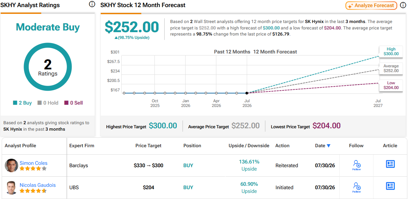
Task: Click the Average $252.00 forecast label
Action: pos(391,68)
